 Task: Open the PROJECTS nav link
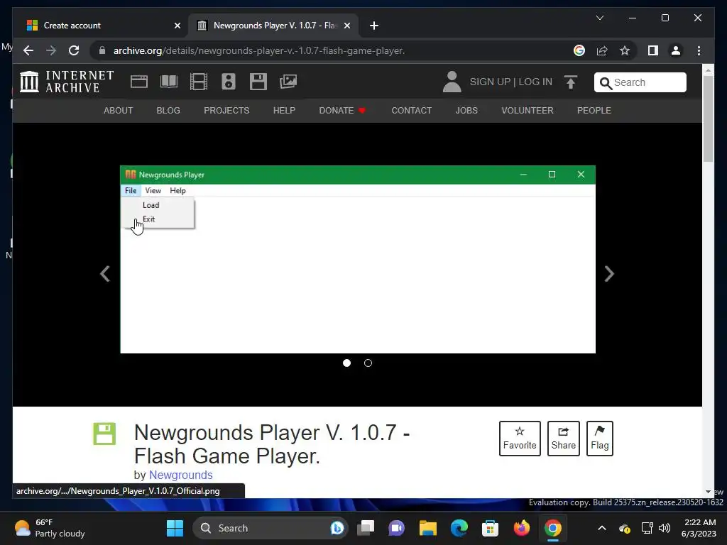(226, 110)
